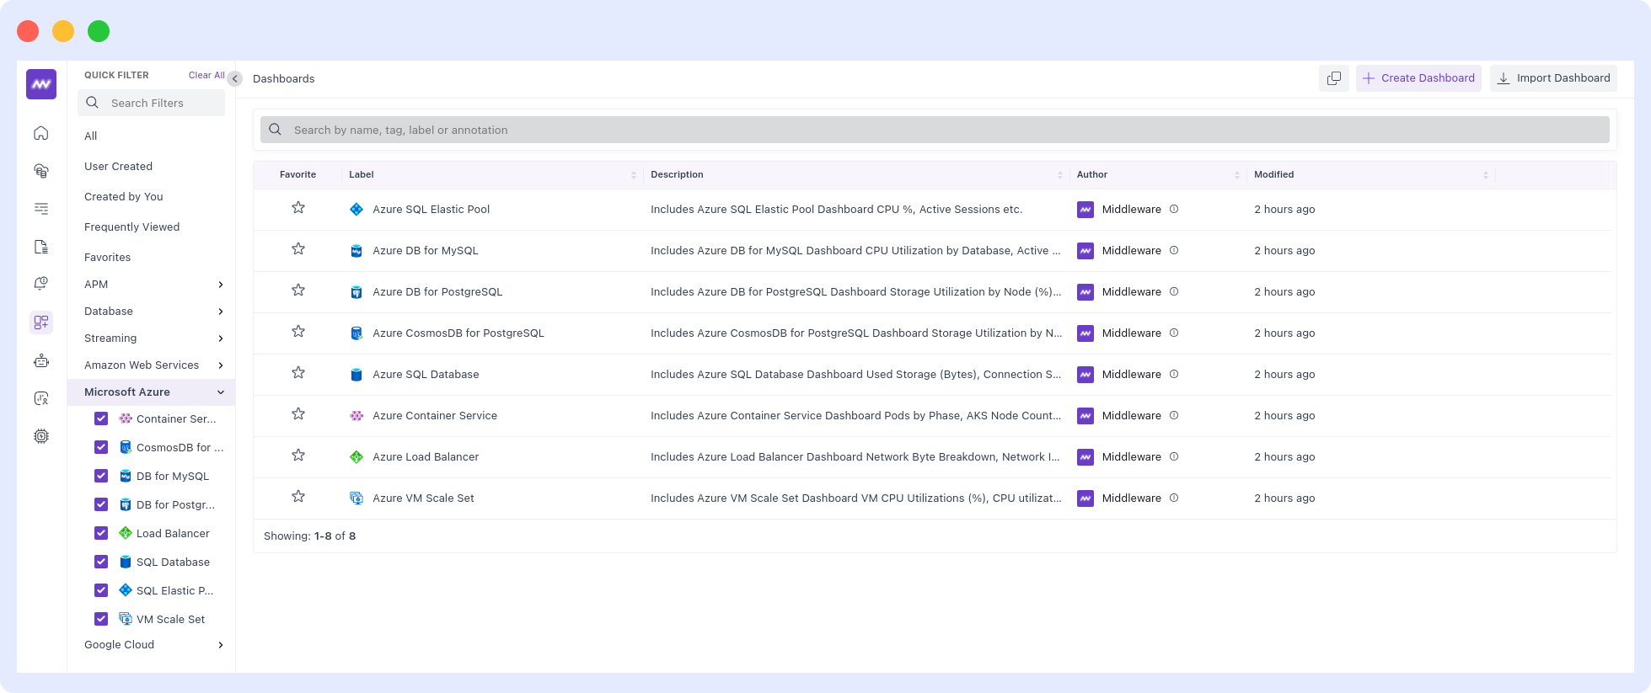Uncheck the SQL Elastic Pool filter checkbox
This screenshot has width=1651, height=693.
point(101,590)
